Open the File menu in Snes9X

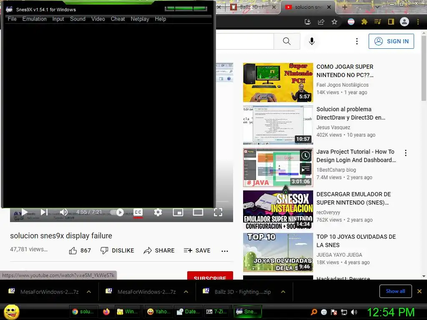12,19
